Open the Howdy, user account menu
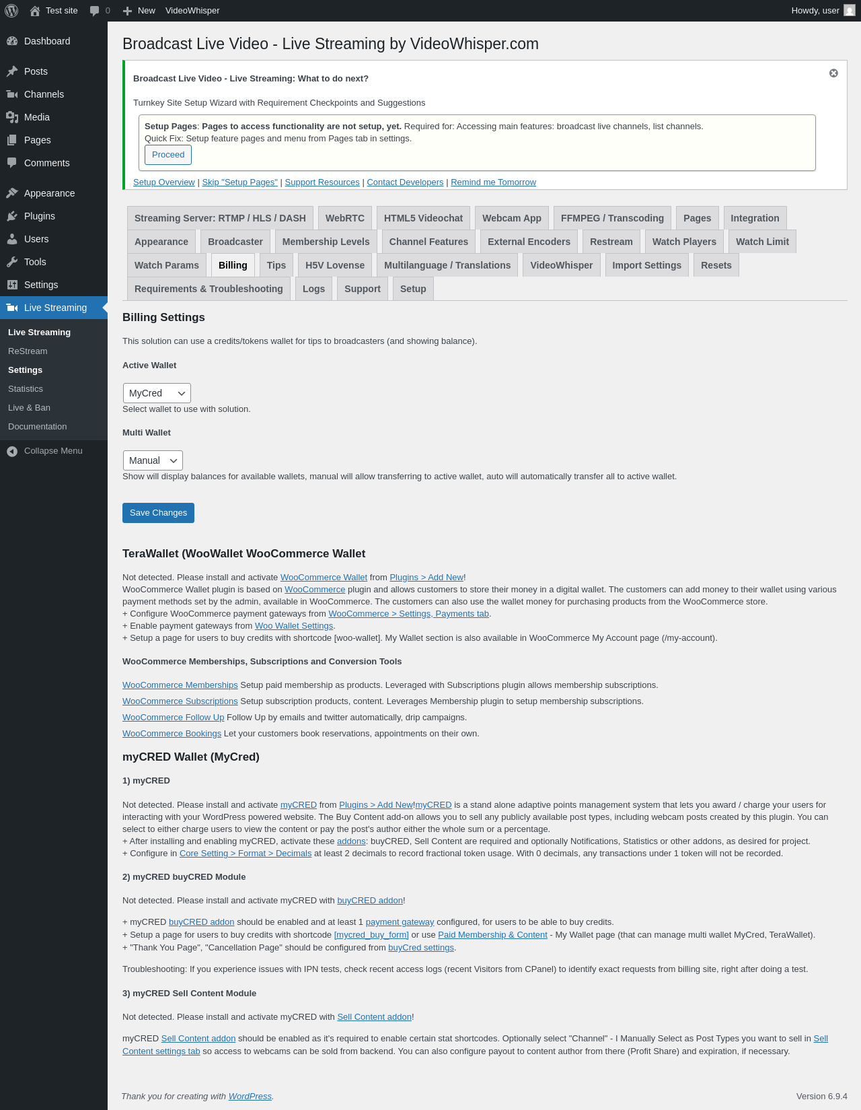Viewport: 861px width, 1110px height. pos(823,11)
